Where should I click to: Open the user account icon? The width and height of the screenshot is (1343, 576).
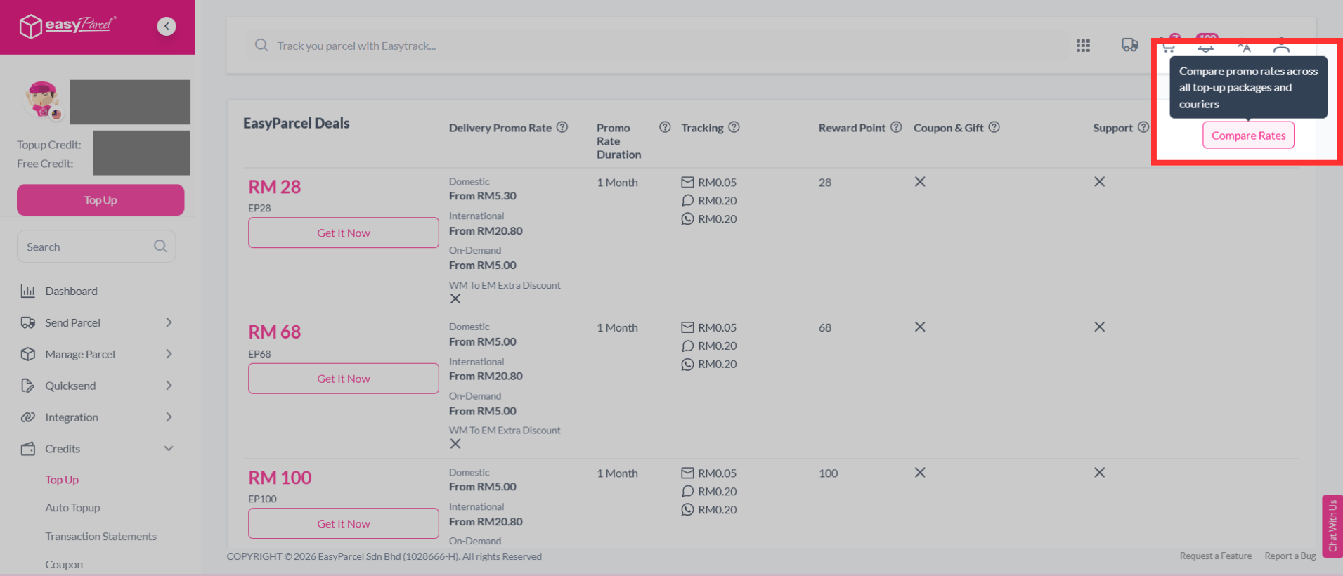click(1281, 46)
